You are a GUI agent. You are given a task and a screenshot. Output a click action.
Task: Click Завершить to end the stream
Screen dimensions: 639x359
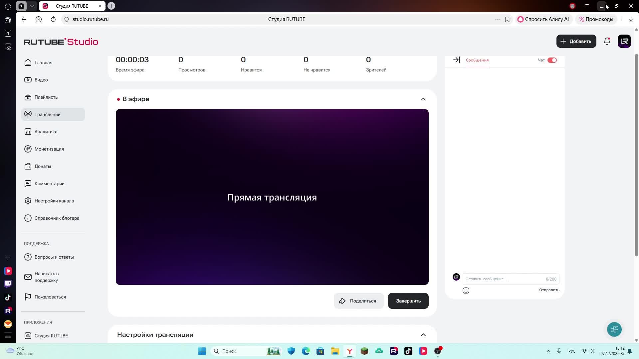[x=408, y=300]
